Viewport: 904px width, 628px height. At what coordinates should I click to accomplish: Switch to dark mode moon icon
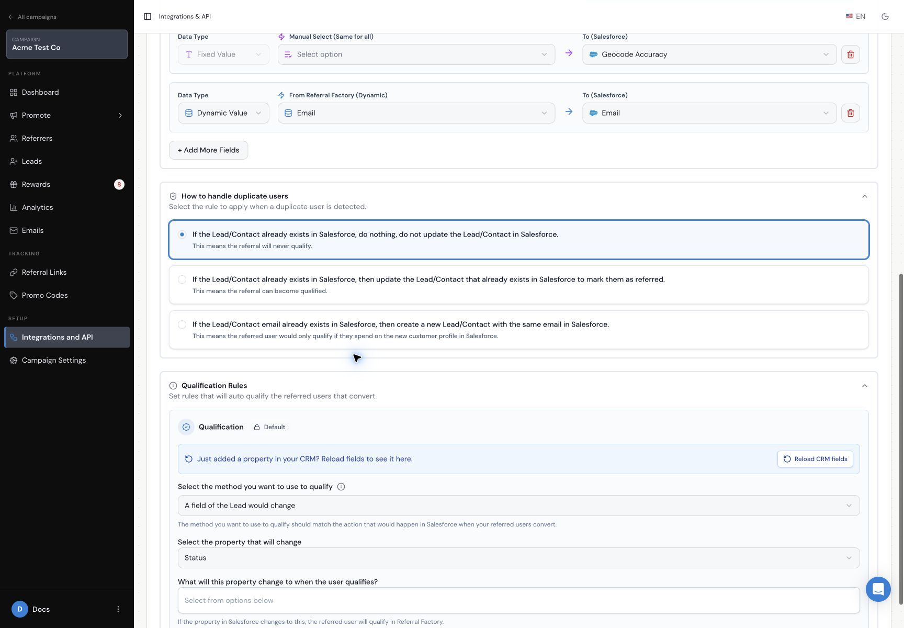click(885, 17)
